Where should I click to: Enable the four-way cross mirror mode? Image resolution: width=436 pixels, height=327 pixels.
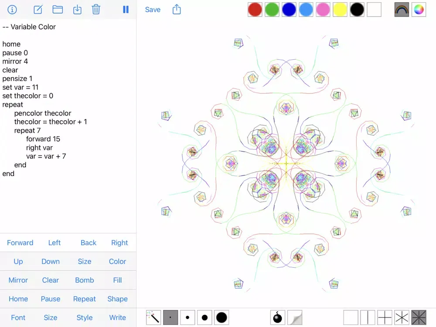[x=385, y=317]
